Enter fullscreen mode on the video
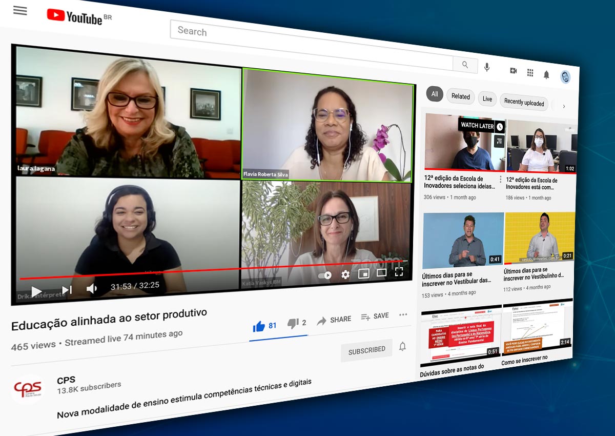This screenshot has height=436, width=615. tap(399, 272)
